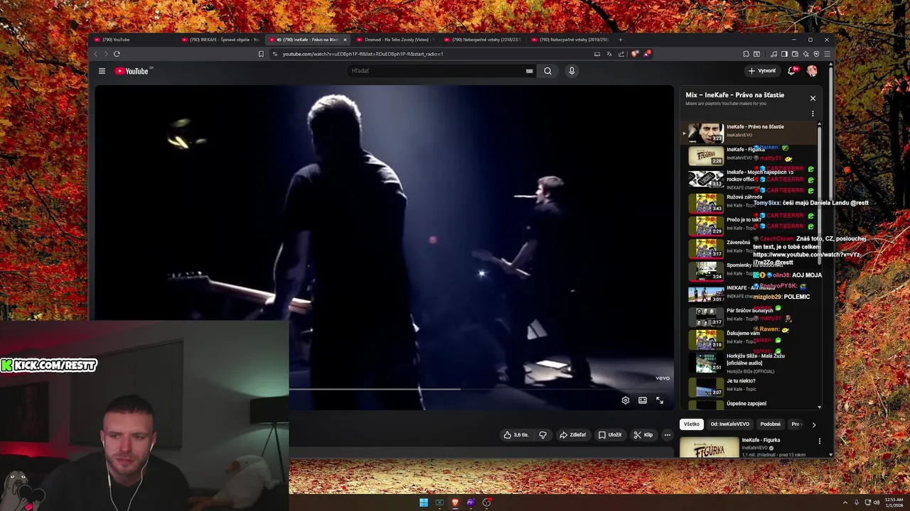Click the Uložiť save button
This screenshot has height=511, width=910.
(610, 435)
